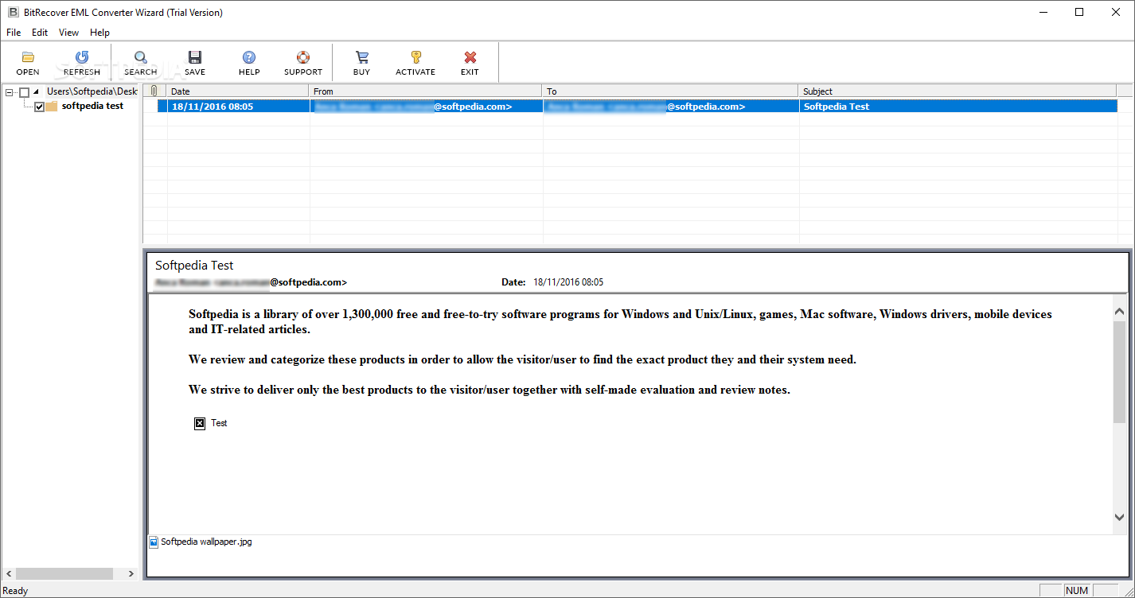Click the BitRecover app icon in title bar
The image size is (1135, 598).
coord(13,12)
